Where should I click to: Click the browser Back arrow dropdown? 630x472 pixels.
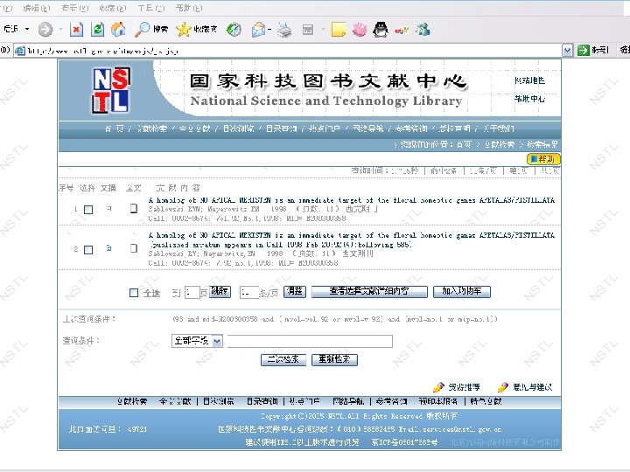27,29
